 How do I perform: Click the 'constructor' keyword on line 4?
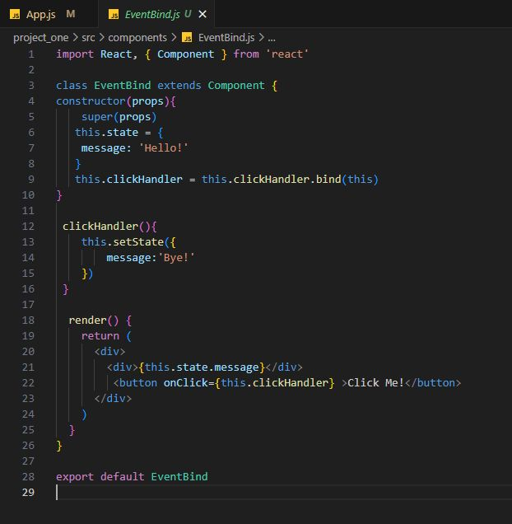[x=91, y=101]
